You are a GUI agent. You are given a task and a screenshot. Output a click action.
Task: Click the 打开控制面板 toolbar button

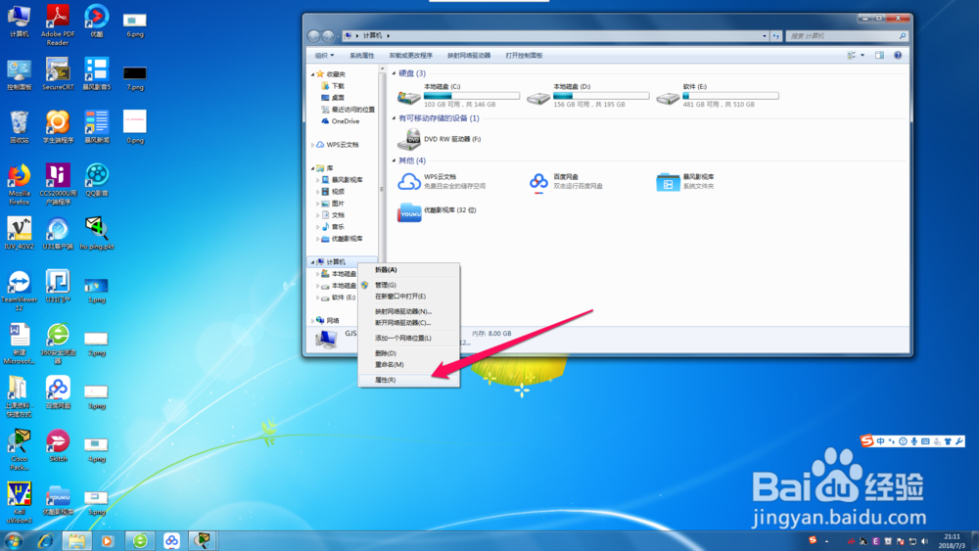click(x=524, y=56)
